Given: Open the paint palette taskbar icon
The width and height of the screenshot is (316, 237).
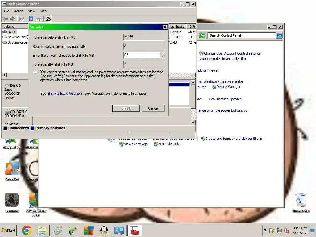Looking at the screenshot, I should coord(57,231).
